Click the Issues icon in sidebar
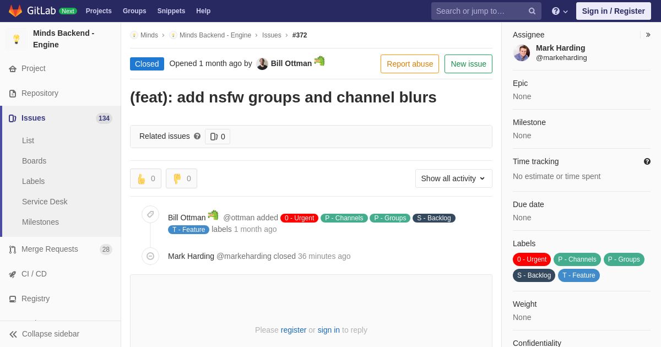661x347 pixels. click(x=13, y=118)
